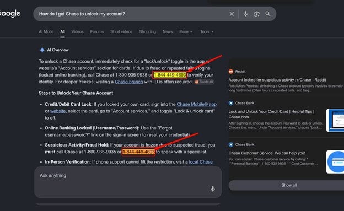Start voice search with the search bar microphone

(245, 14)
